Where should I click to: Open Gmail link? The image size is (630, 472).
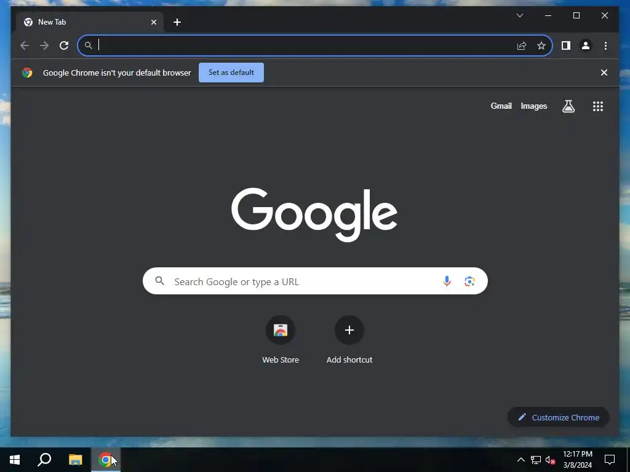501,106
